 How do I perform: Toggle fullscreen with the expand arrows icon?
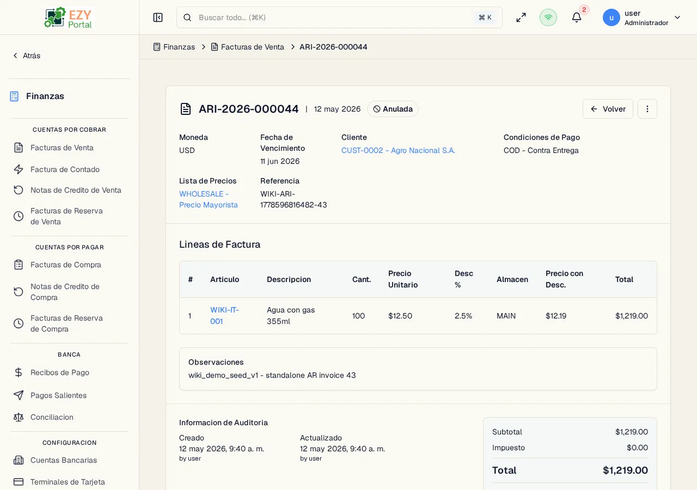[x=521, y=17]
